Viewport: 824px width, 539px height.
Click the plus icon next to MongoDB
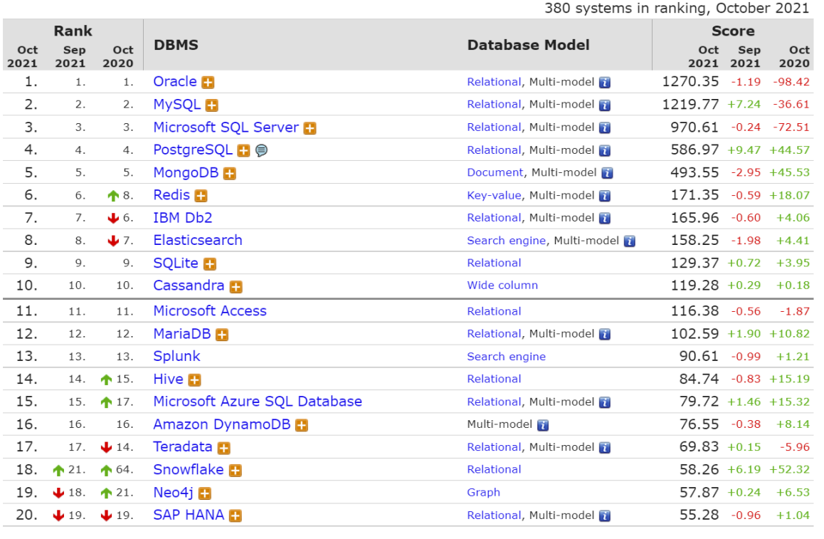(230, 174)
